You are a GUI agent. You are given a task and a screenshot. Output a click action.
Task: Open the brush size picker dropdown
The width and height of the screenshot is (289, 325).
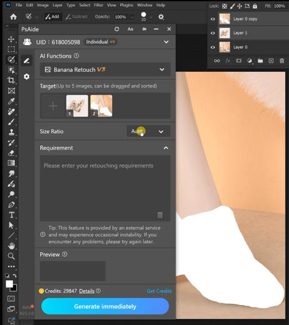pos(151,17)
